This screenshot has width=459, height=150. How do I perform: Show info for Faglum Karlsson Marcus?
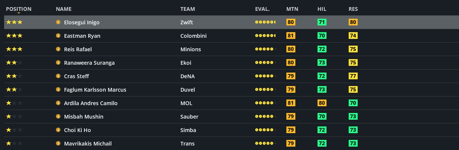(58, 90)
